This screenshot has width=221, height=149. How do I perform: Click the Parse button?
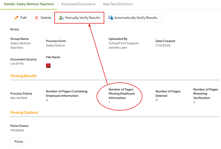pyautogui.click(x=19, y=142)
